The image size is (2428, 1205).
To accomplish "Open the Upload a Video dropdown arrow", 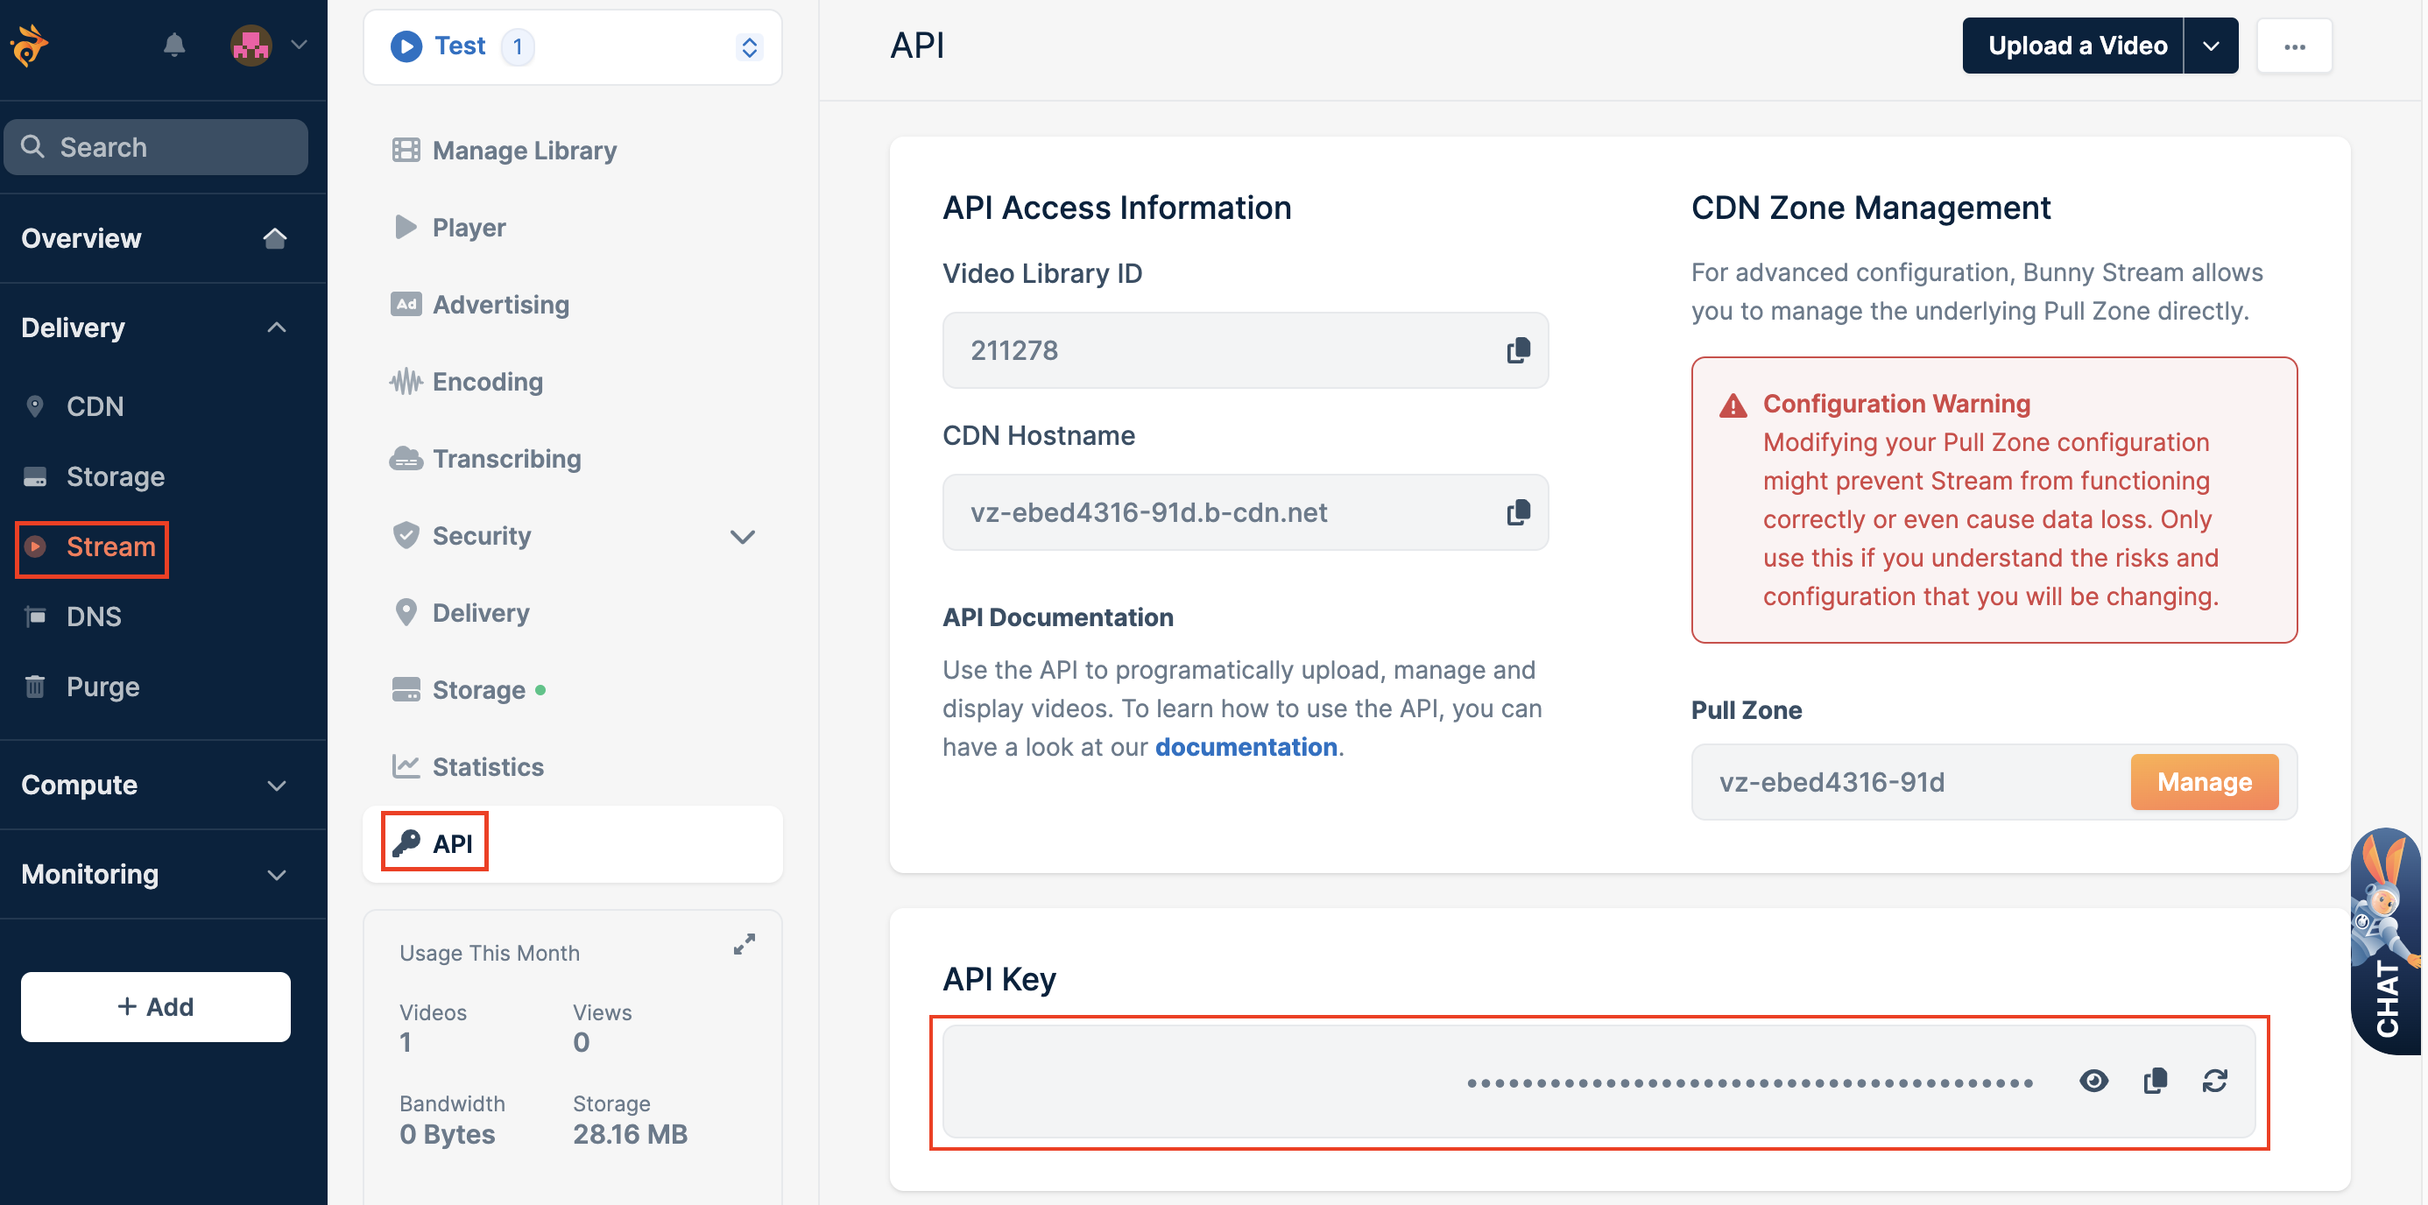I will coord(2210,45).
